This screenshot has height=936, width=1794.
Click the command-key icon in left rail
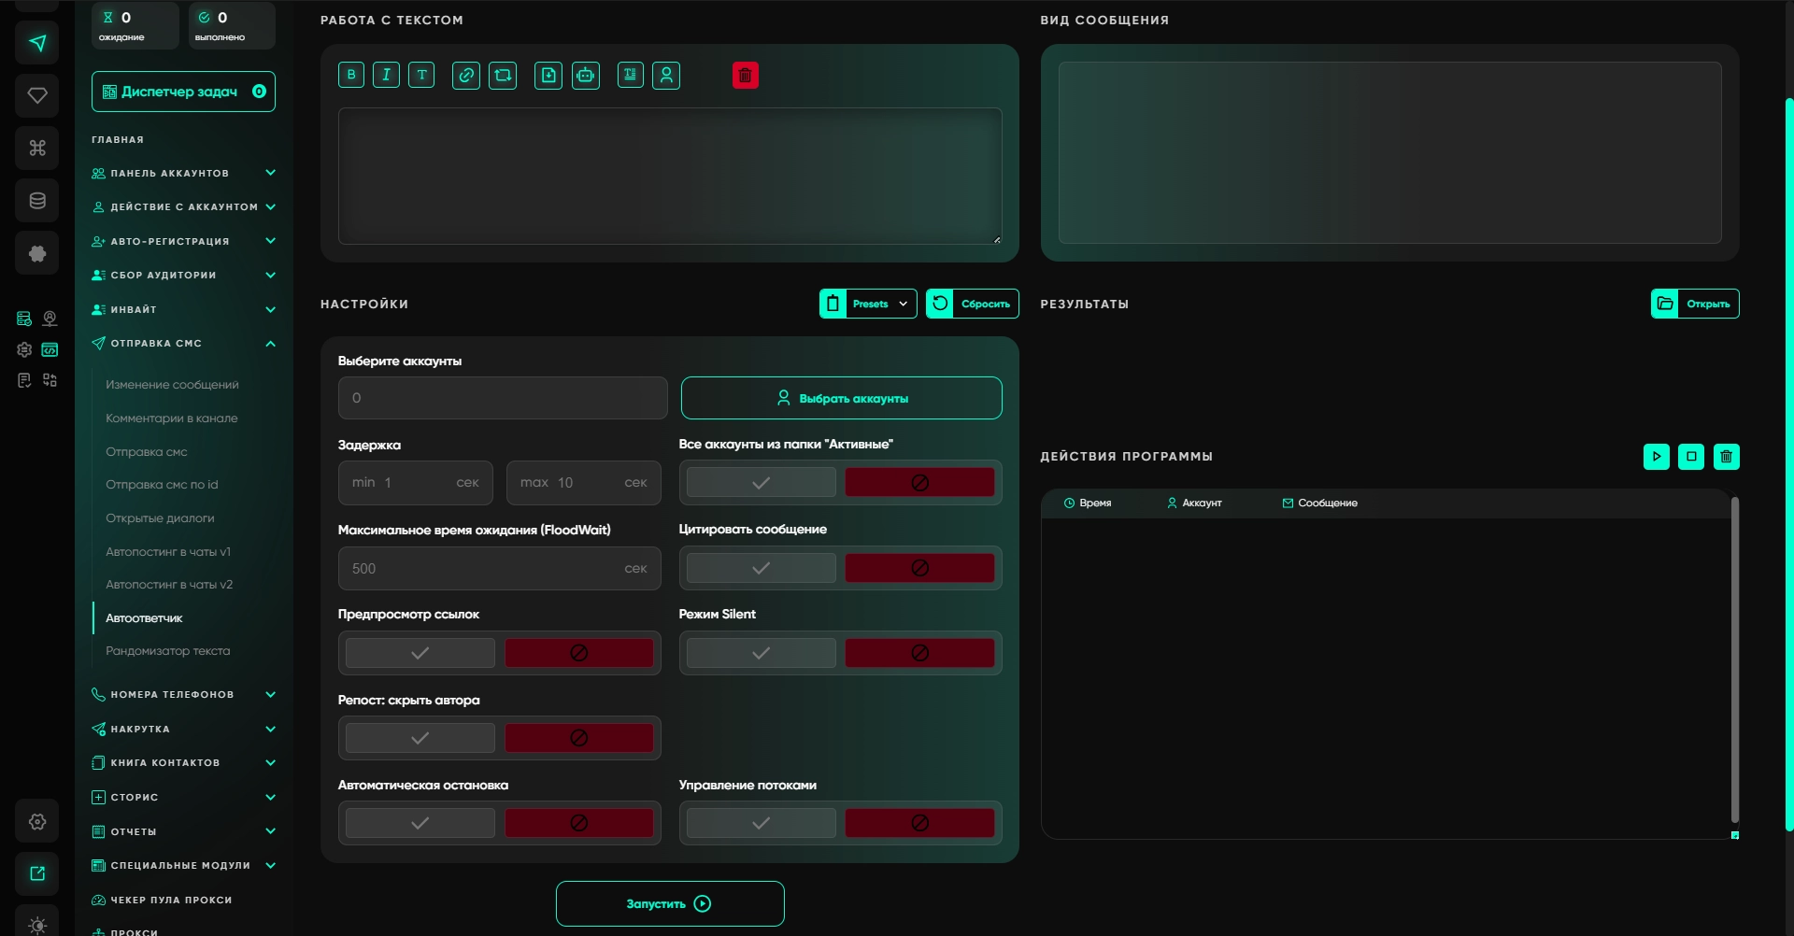(x=37, y=148)
